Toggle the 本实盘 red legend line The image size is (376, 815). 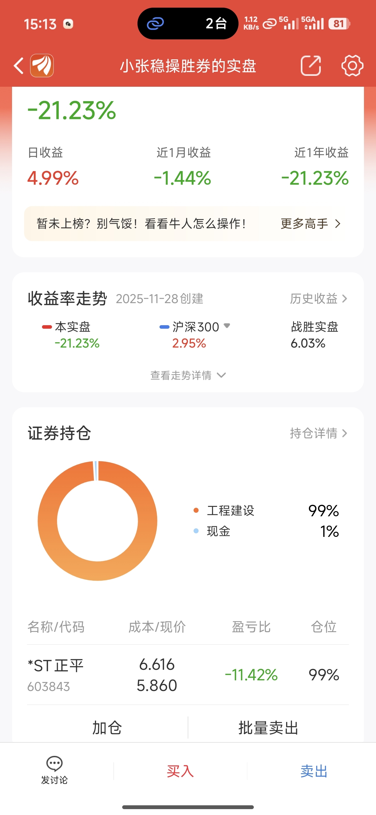(x=47, y=327)
